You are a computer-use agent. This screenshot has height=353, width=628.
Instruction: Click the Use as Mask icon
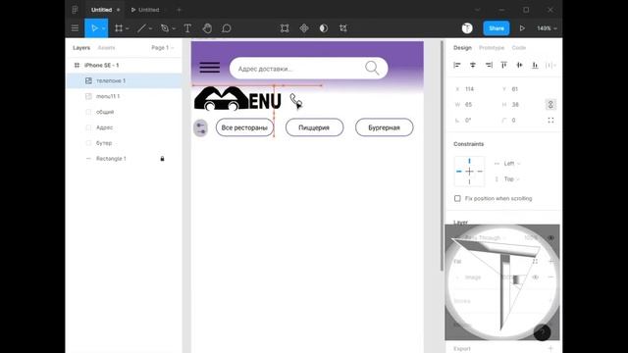tap(324, 28)
